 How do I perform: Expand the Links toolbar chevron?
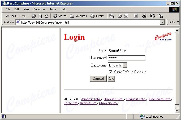pyautogui.click(x=178, y=21)
